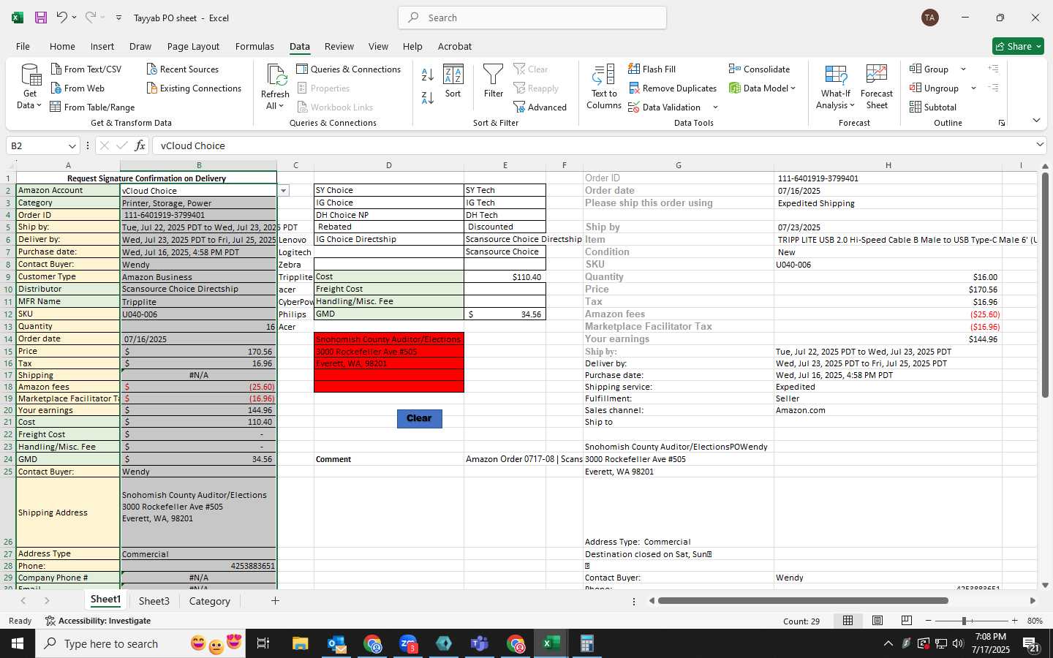This screenshot has width=1053, height=658.
Task: Add a new sheet
Action: (275, 601)
